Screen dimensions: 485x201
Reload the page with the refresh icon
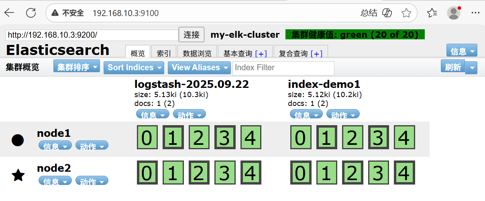(31, 13)
